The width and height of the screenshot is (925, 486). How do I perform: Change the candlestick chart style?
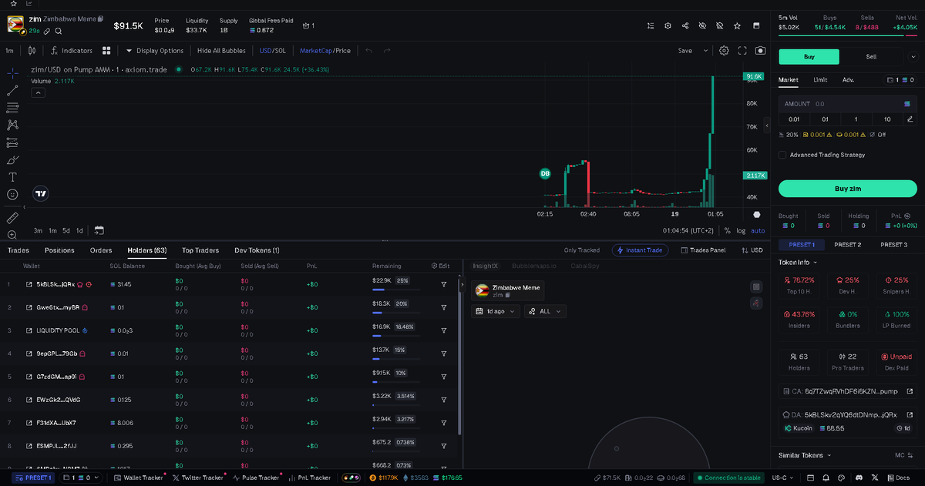pos(32,51)
